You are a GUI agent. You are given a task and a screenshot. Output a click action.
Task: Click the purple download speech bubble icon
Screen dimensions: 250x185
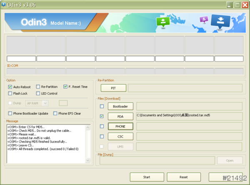point(204,20)
